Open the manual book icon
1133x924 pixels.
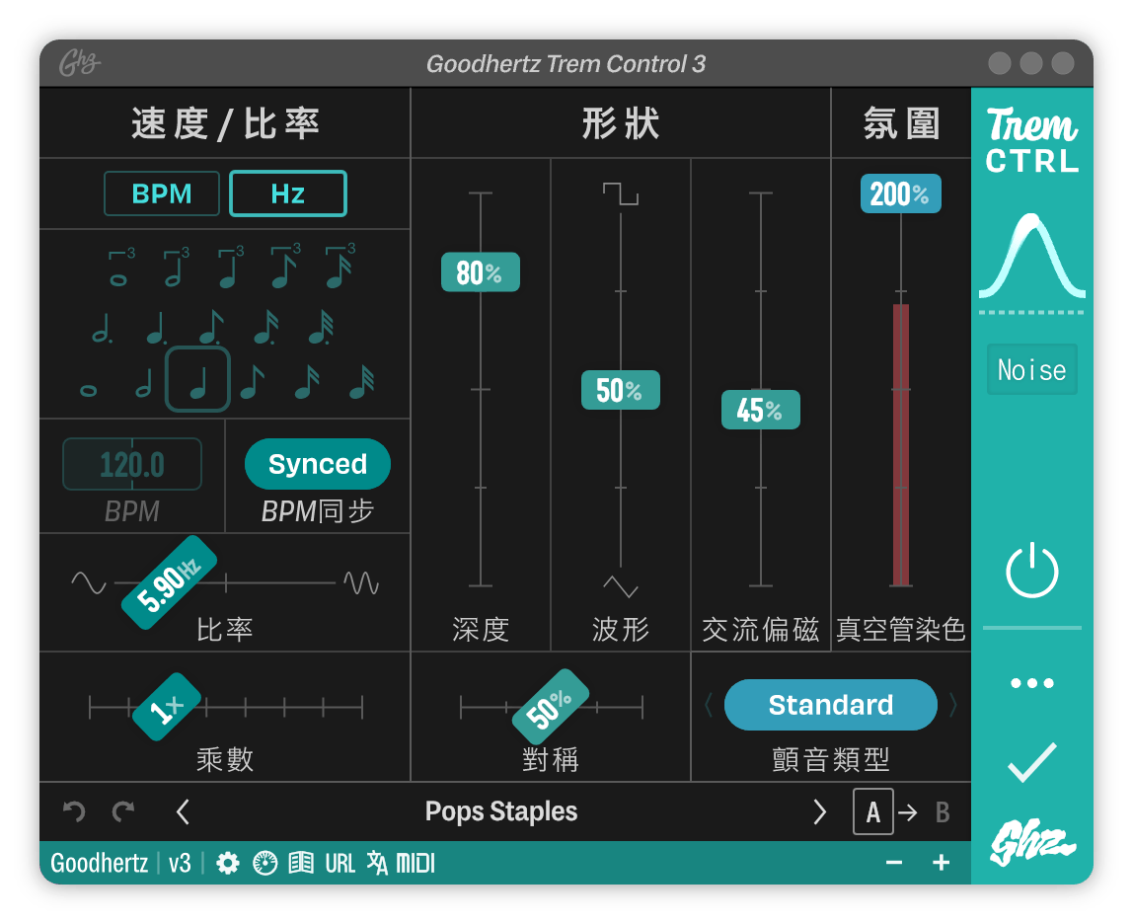click(x=301, y=863)
